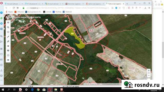164x92 pixels.
Task: Click the bottom tool in map toolbar
Action: [x=8, y=60]
